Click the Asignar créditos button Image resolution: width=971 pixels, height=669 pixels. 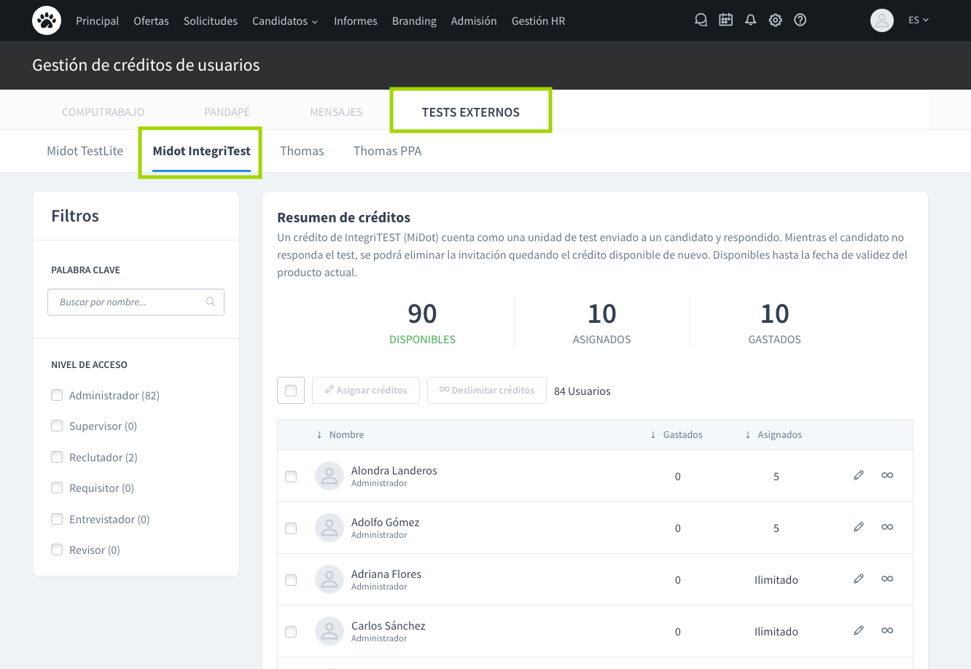[x=365, y=391]
